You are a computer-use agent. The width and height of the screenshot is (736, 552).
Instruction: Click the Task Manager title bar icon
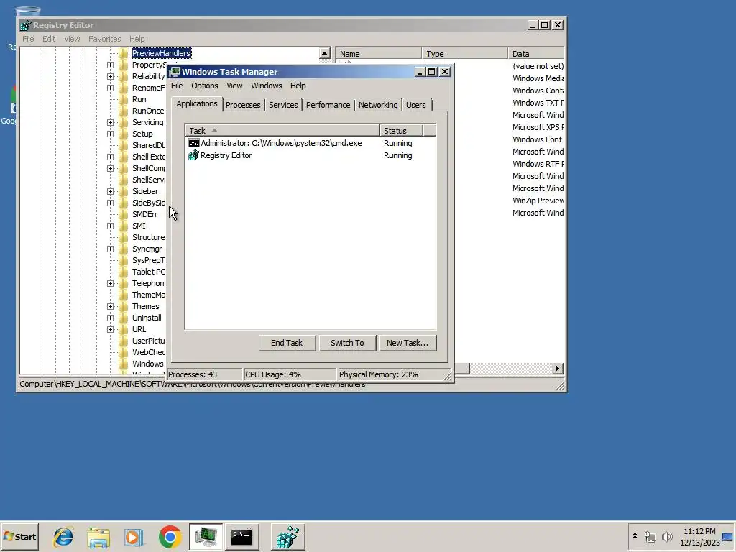coord(175,72)
